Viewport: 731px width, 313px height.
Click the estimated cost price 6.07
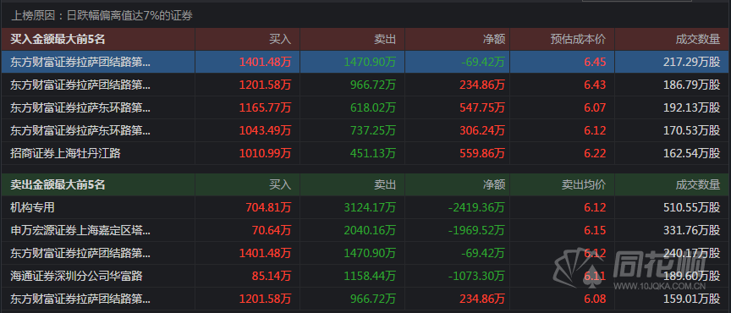point(595,107)
